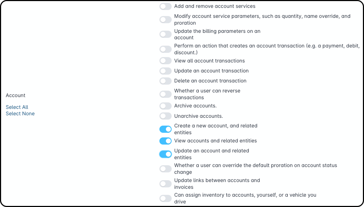Image resolution: width=364 pixels, height=207 pixels.
Task: Disable Update an account and related entities
Action: (166, 154)
